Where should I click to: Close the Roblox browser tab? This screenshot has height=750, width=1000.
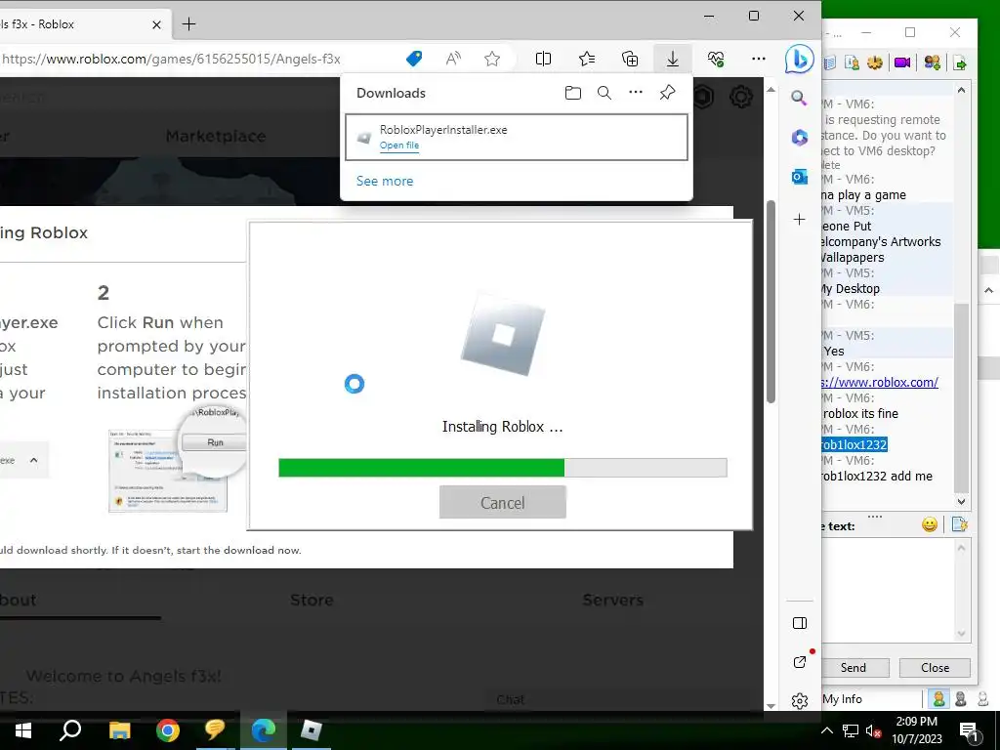157,24
